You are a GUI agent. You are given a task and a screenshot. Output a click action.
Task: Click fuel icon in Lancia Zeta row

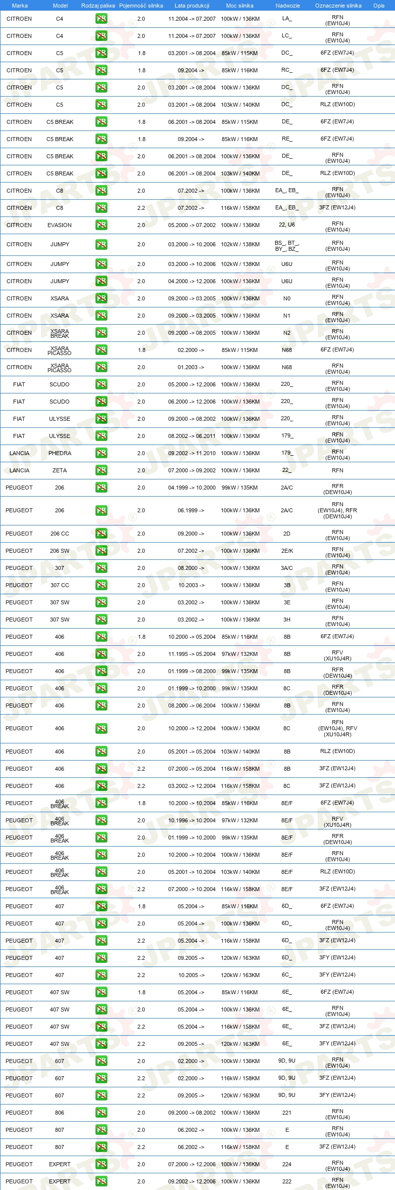102,470
